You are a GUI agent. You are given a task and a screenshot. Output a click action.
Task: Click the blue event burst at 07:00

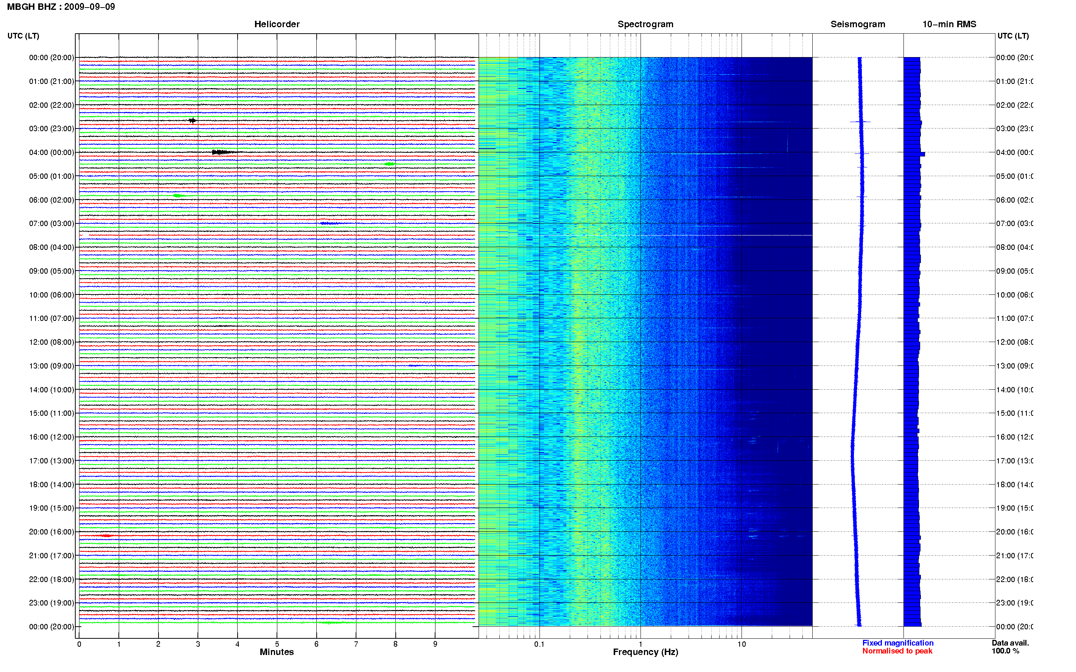(x=330, y=223)
